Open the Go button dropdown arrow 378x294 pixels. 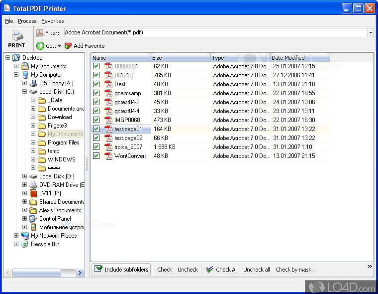[x=59, y=46]
